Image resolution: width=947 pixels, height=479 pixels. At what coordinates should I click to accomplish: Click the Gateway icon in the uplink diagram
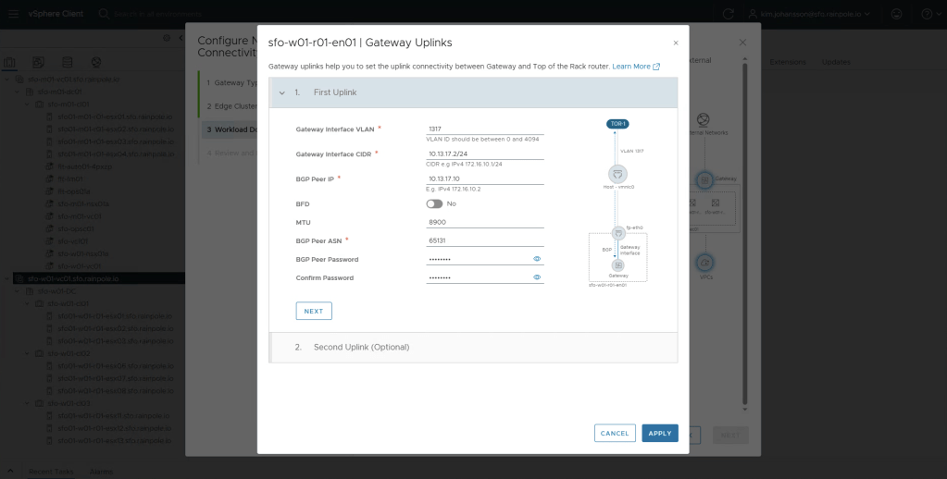pos(618,265)
